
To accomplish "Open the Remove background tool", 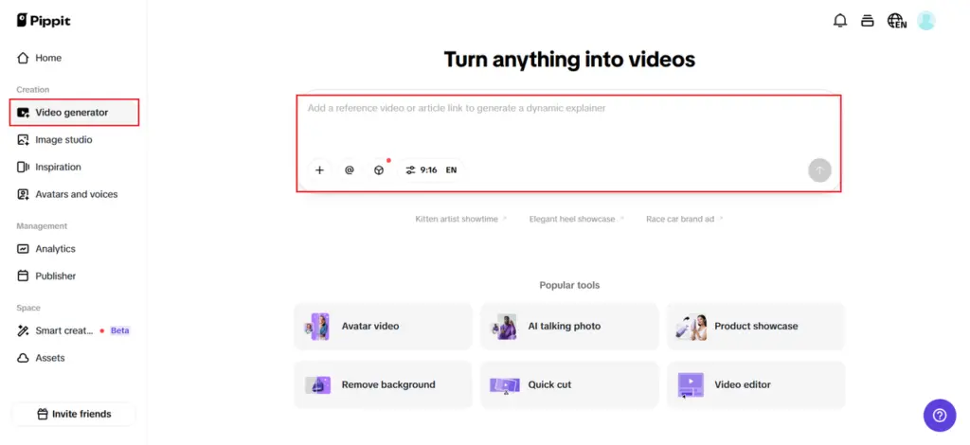I will coord(383,385).
